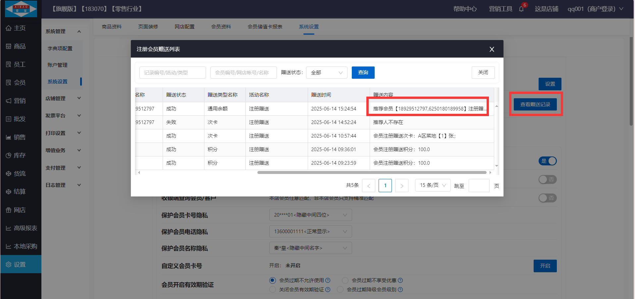The width and height of the screenshot is (635, 299).
Task: Open the 商品 products sidebar icon
Action: [9, 46]
